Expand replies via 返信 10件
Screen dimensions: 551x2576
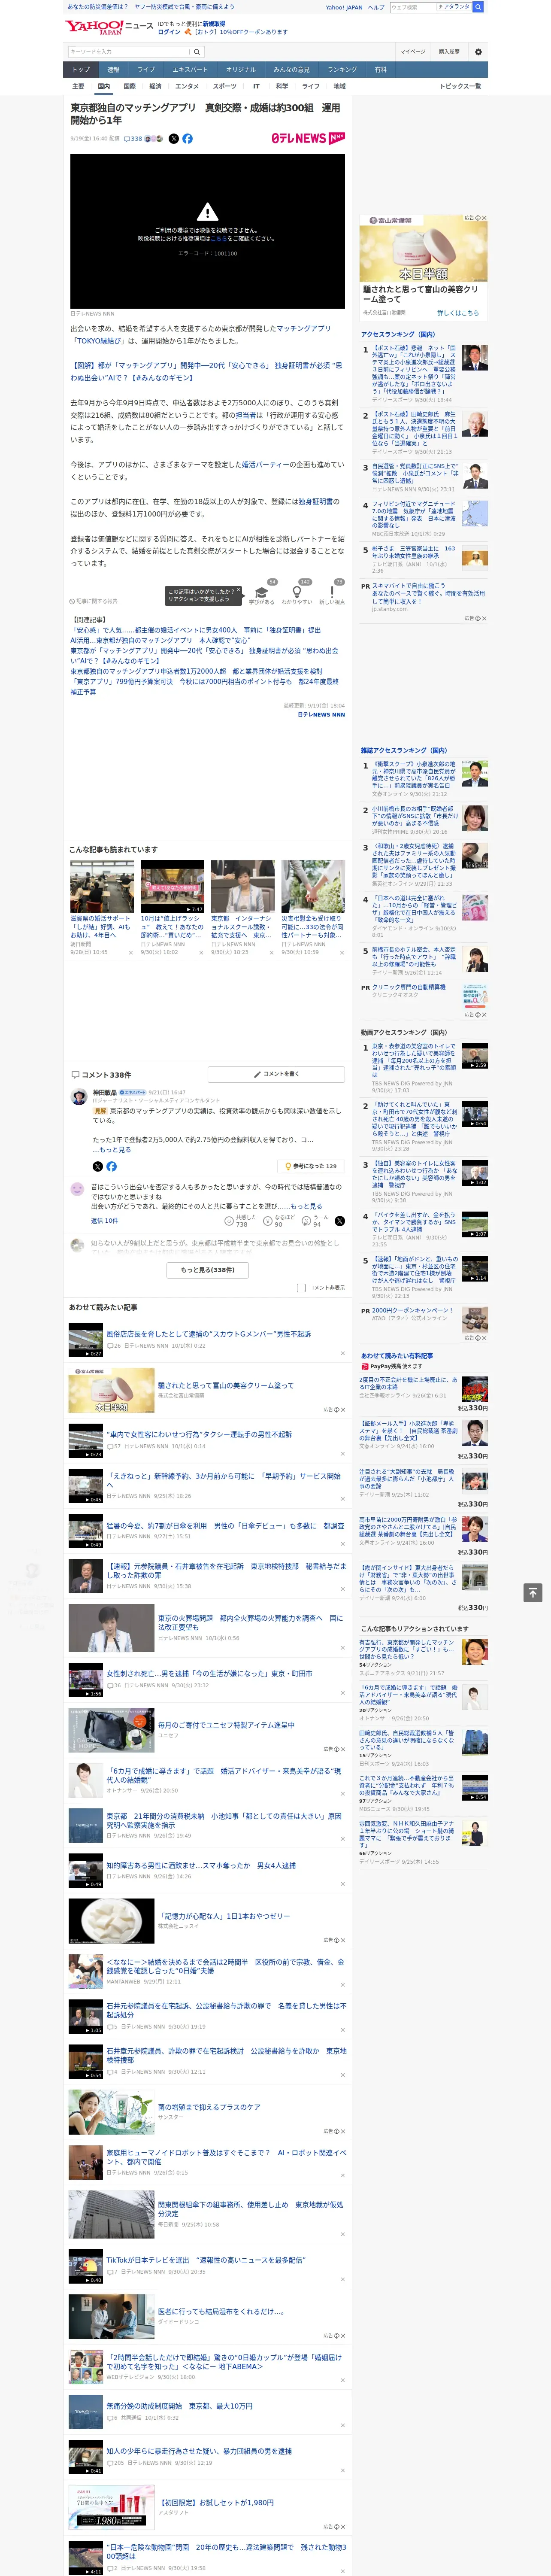104,1221
